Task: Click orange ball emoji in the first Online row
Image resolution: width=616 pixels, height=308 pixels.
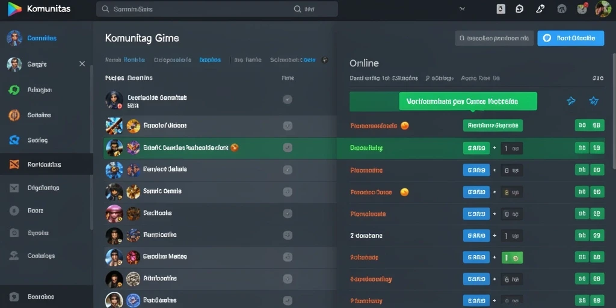Action: [404, 126]
